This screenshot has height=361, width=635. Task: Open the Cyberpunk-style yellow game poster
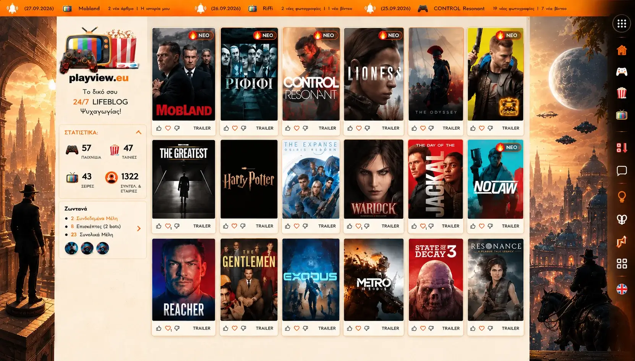[x=495, y=74]
